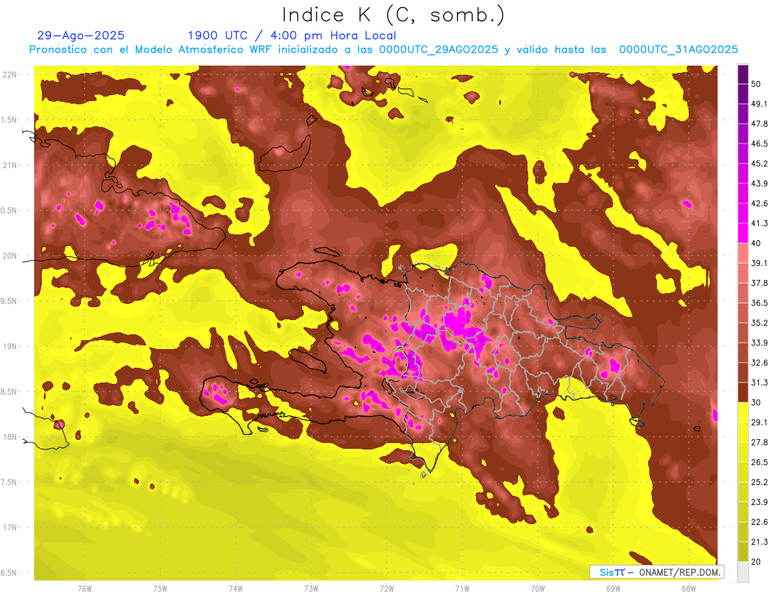
Task: Click the 'ONAMET/REP.DOM.' credit box
Action: 656,572
